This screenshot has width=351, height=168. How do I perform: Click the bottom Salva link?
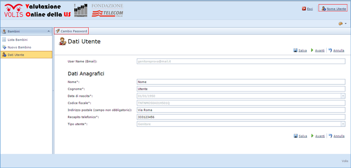point(303,136)
